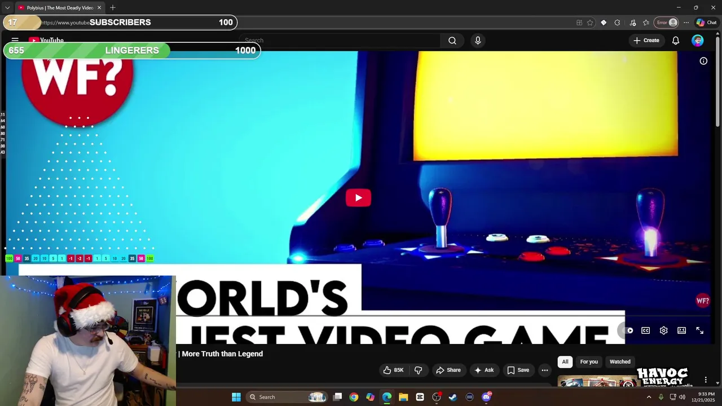
Task: Save the video to a playlist
Action: click(x=518, y=370)
